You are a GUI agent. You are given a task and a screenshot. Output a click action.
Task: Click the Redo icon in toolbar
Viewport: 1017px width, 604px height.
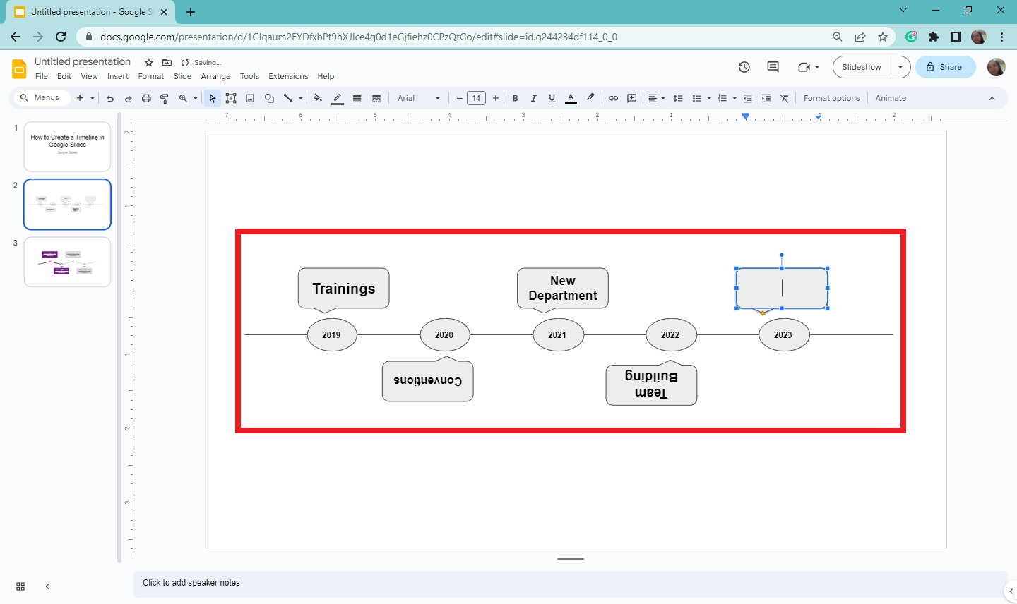click(x=128, y=99)
